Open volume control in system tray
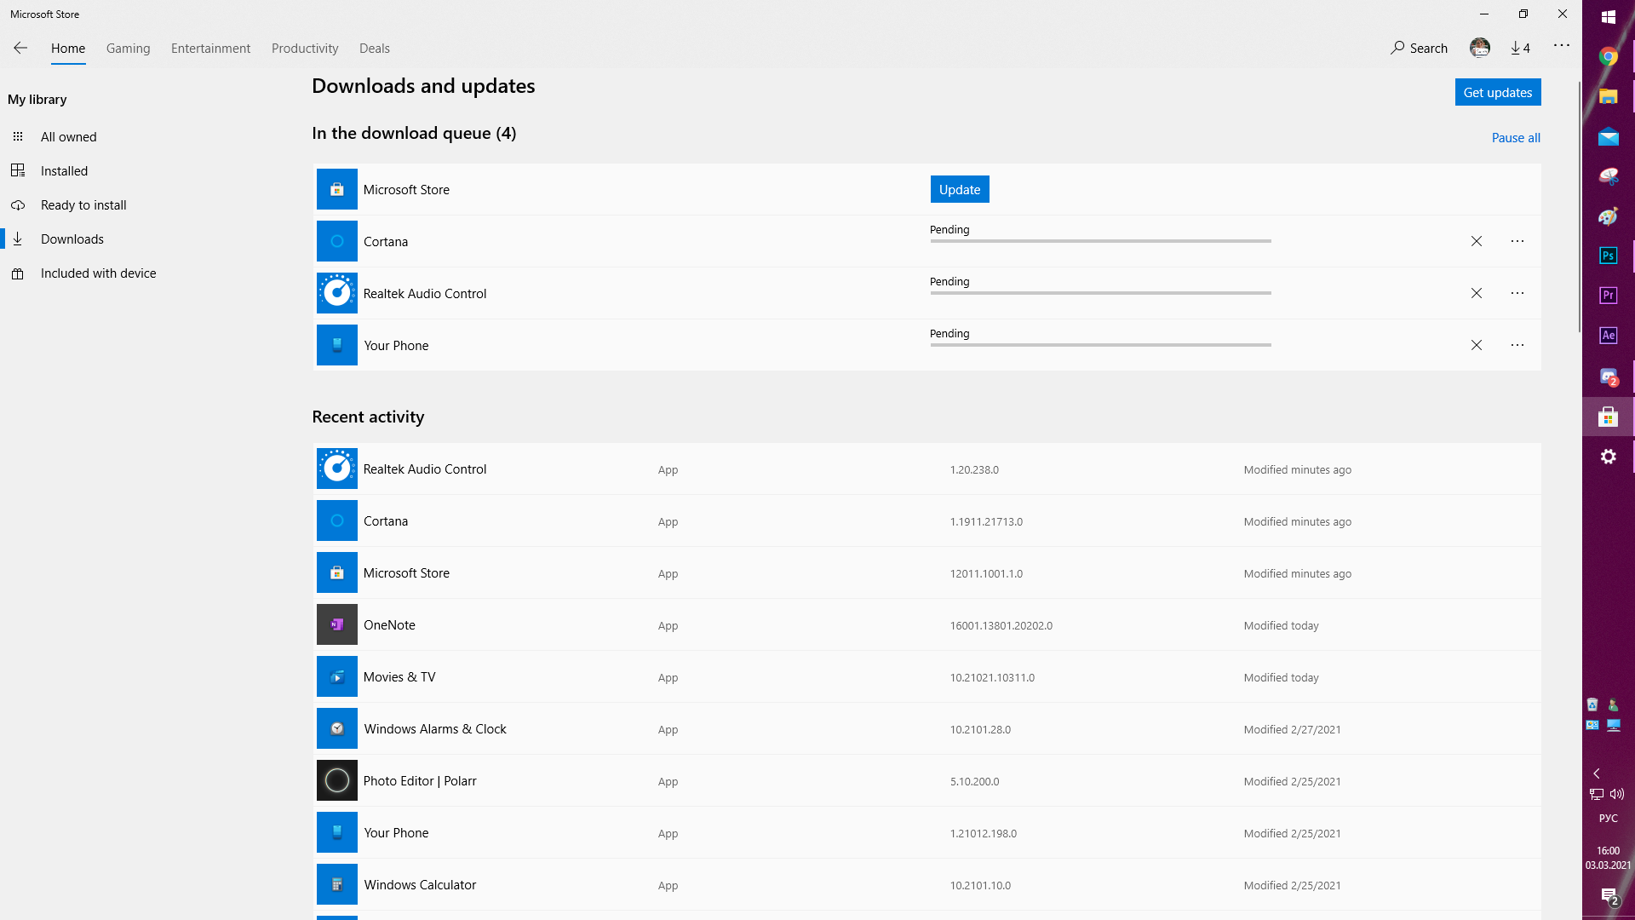Viewport: 1635px width, 920px height. [x=1617, y=794]
